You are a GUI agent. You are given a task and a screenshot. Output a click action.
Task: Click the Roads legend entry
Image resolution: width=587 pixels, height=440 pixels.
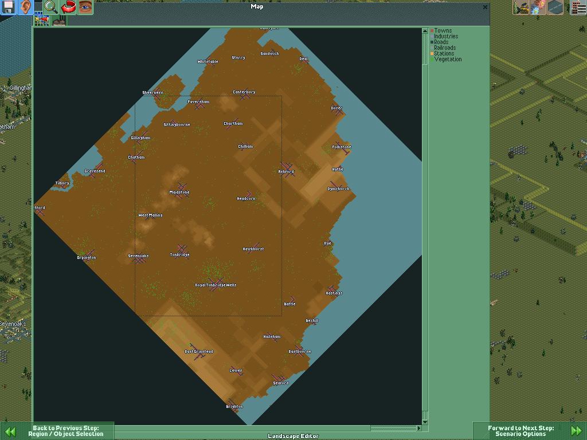point(441,42)
